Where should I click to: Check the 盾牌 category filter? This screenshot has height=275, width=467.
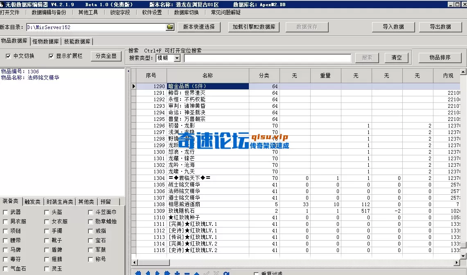coord(47,250)
